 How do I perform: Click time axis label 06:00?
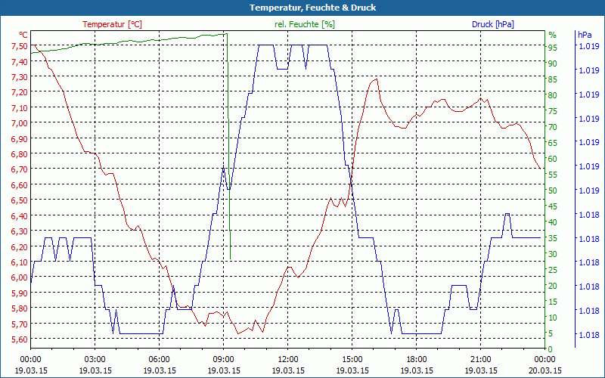click(x=160, y=360)
